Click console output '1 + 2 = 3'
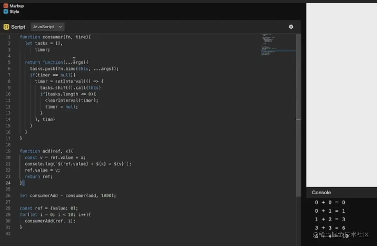 pyautogui.click(x=330, y=220)
